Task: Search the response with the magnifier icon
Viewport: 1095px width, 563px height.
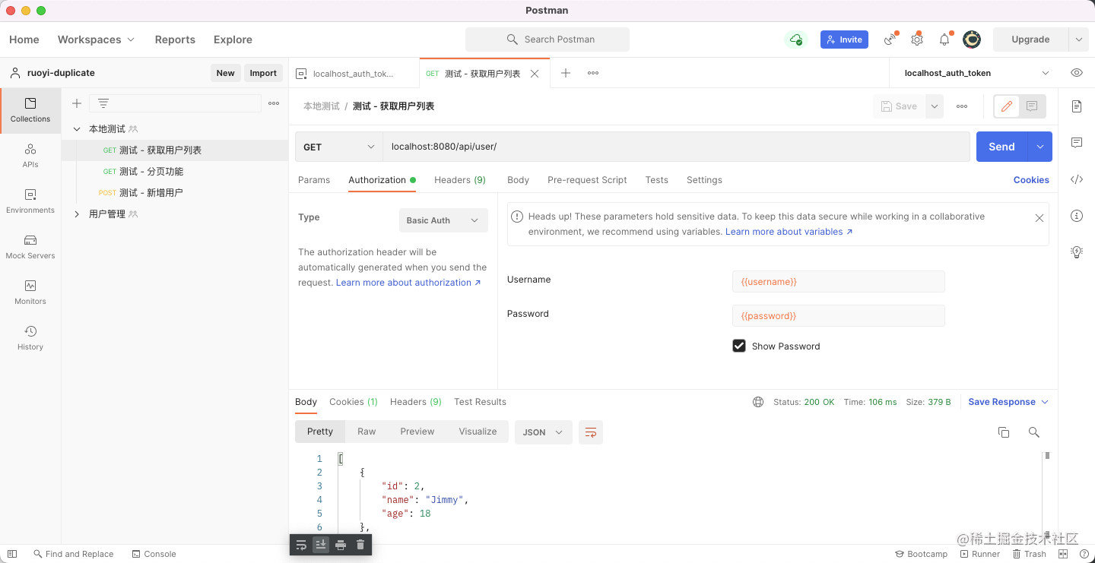Action: 1033,432
